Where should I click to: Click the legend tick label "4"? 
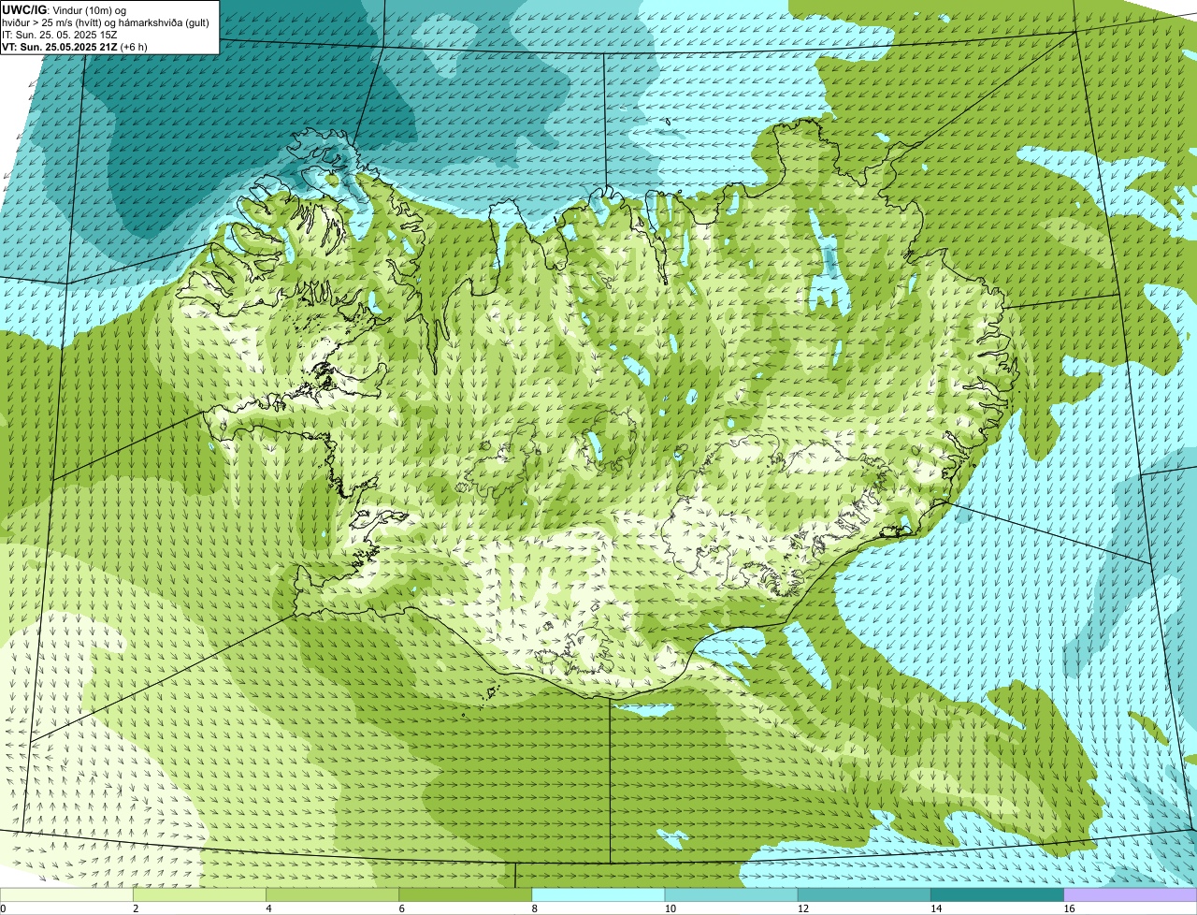coord(268,908)
